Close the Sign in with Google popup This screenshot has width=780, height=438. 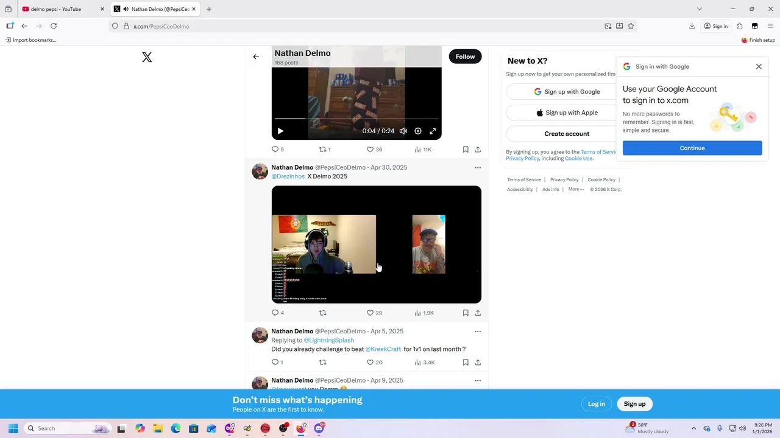coord(759,66)
